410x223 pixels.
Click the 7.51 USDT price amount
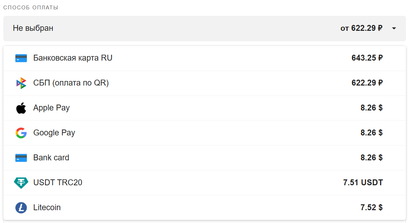[x=363, y=182]
